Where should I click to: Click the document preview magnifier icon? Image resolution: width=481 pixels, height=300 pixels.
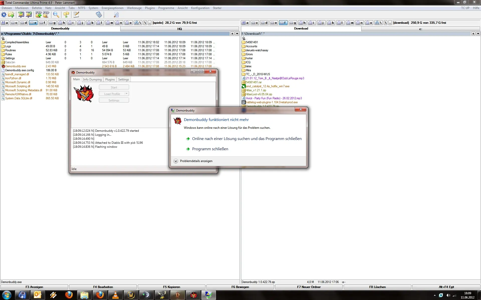click(116, 15)
